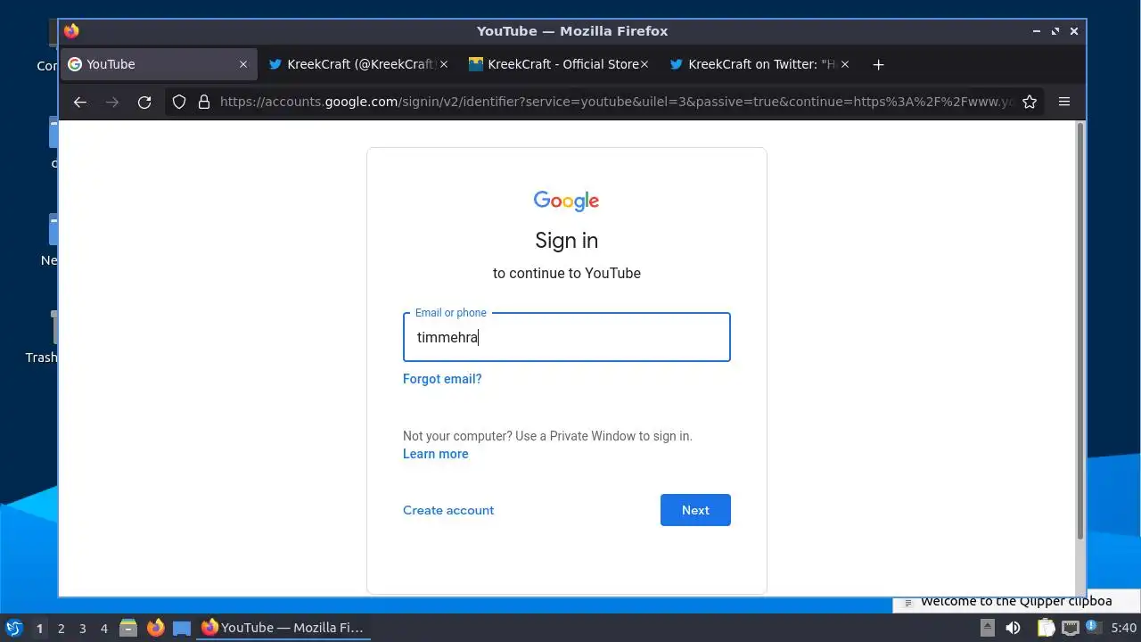The width and height of the screenshot is (1141, 642).
Task: Open the tracking protection shield icon
Action: pyautogui.click(x=179, y=102)
